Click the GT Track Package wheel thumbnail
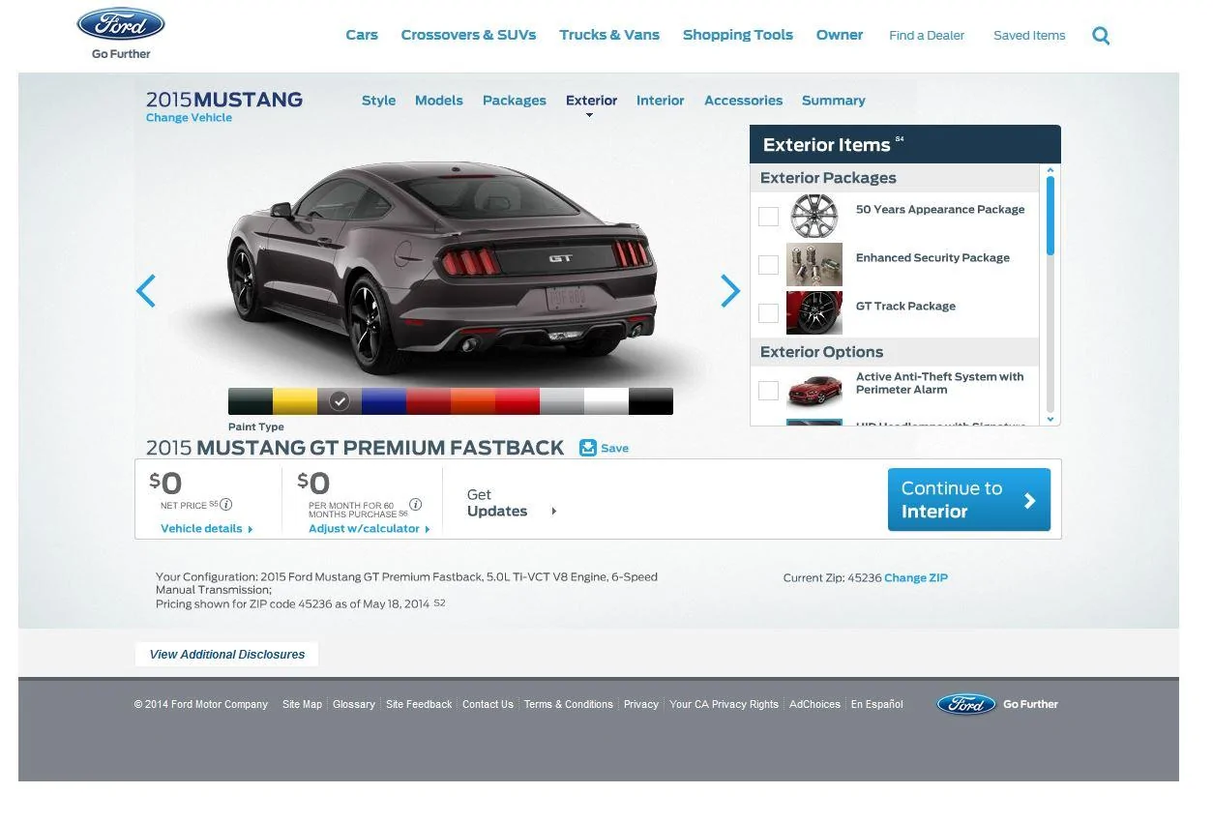The width and height of the screenshot is (1213, 822). tap(814, 312)
